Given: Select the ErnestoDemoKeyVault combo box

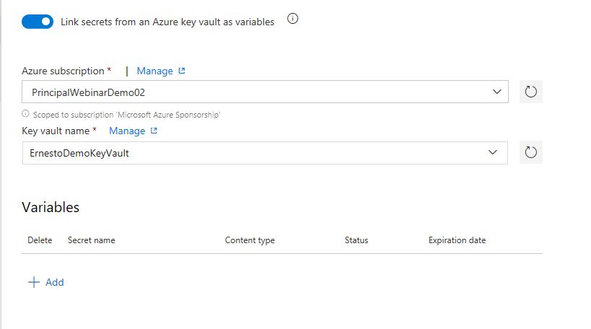Looking at the screenshot, I should pyautogui.click(x=265, y=153).
